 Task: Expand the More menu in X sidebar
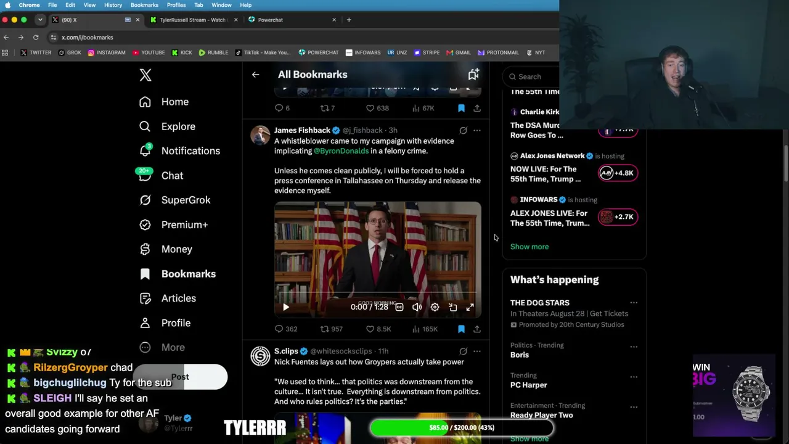[162, 348]
